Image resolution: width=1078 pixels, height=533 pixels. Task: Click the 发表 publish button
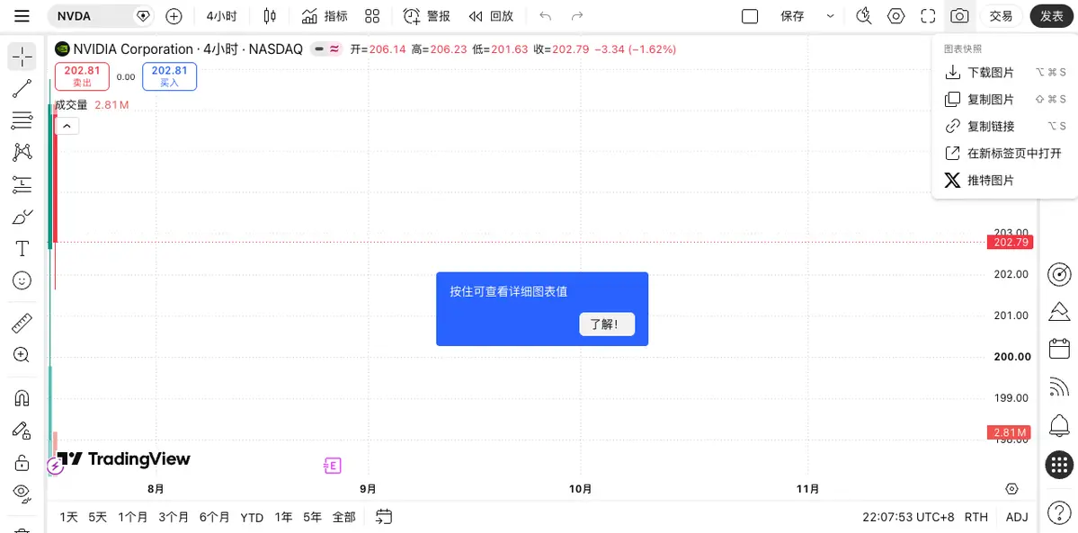1052,16
